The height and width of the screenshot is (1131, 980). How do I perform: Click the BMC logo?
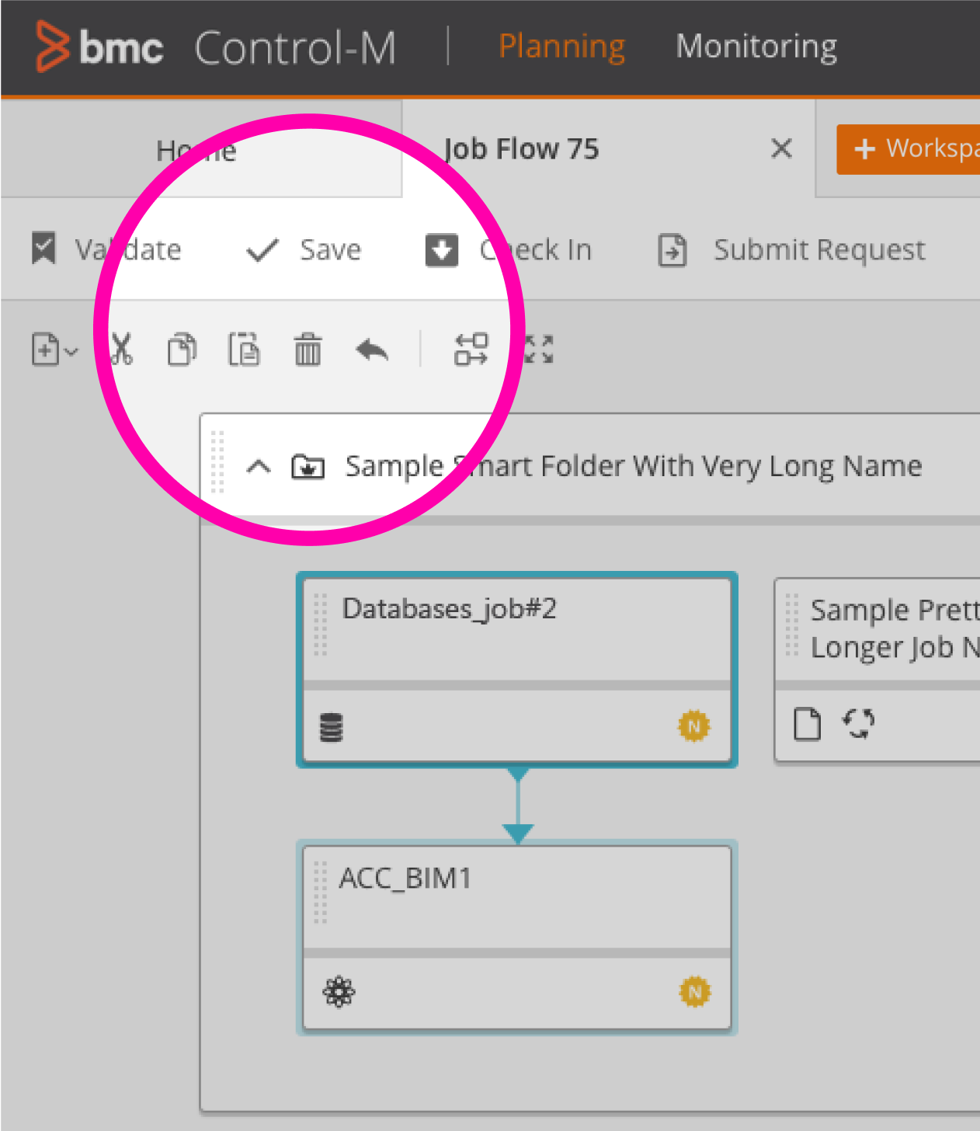coord(99,47)
